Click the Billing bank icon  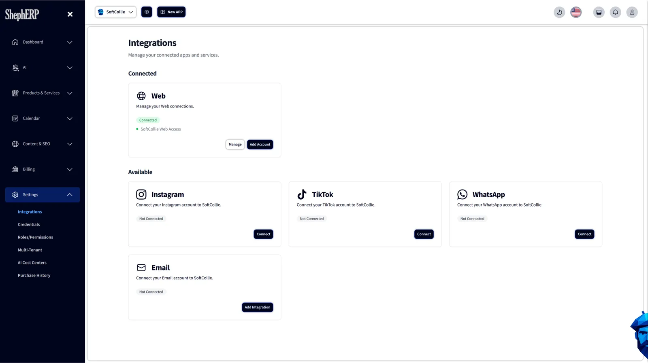point(15,169)
